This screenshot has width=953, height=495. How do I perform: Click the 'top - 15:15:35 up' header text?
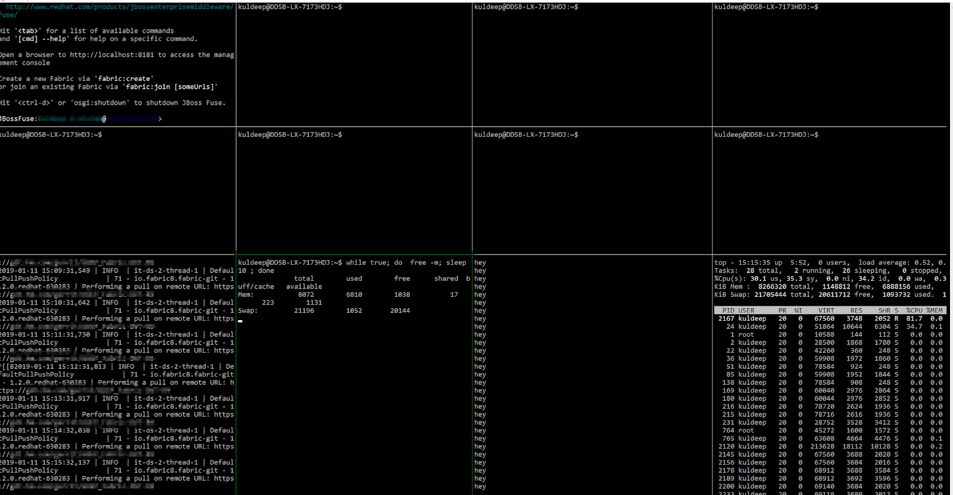[x=748, y=262]
